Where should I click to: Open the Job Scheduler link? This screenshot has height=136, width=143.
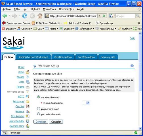(16, 121)
